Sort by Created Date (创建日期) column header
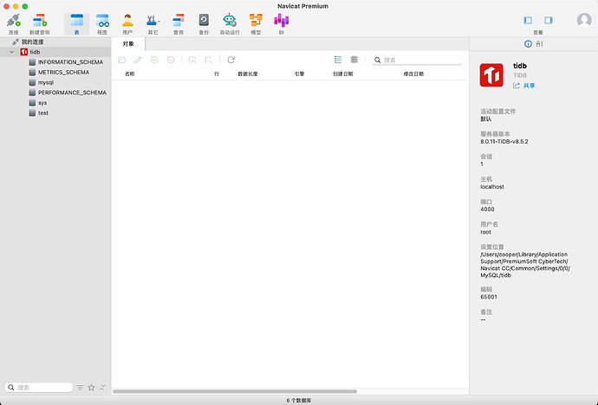The image size is (598, 405). (x=342, y=74)
